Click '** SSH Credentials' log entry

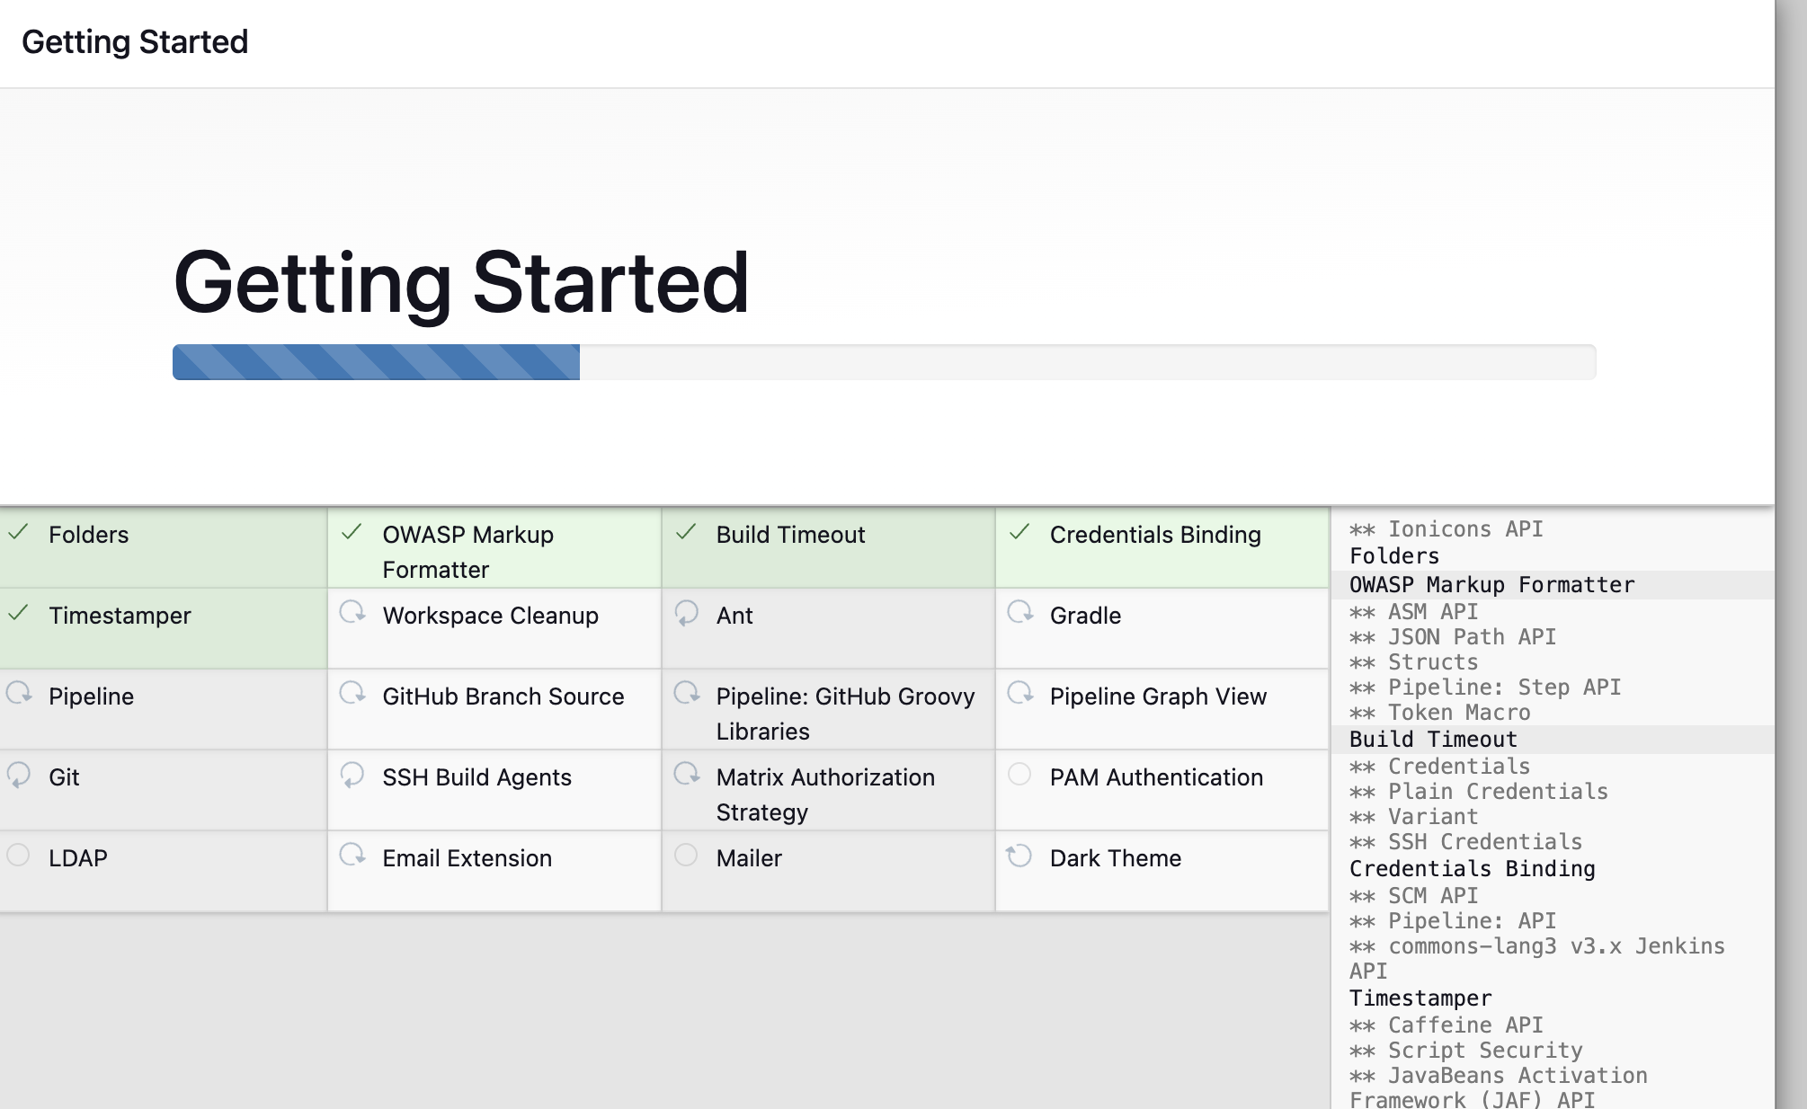1465,842
